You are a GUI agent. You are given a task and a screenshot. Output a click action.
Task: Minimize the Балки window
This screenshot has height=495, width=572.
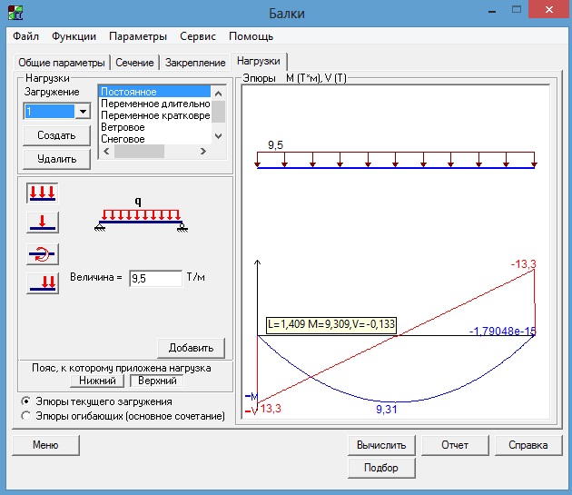(492, 11)
